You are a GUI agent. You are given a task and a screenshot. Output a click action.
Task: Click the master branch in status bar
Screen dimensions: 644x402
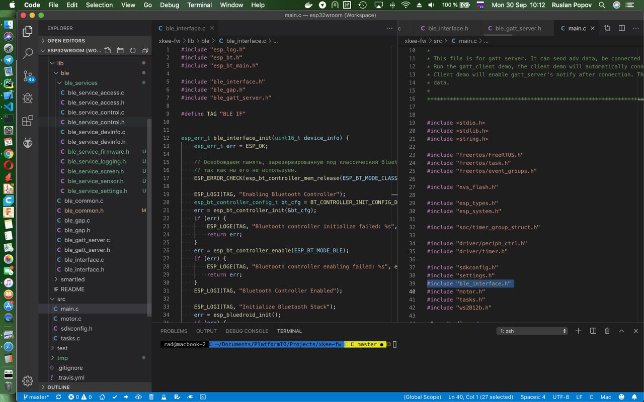(35, 397)
